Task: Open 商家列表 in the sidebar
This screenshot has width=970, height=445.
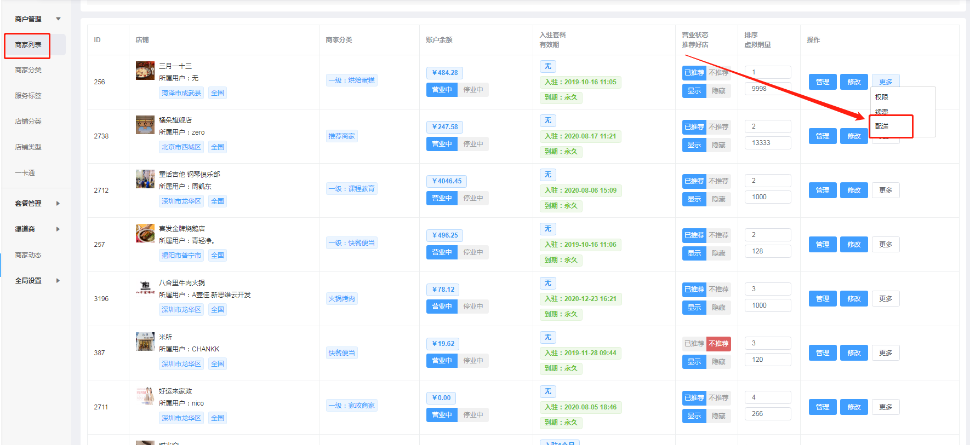Action: click(x=28, y=45)
